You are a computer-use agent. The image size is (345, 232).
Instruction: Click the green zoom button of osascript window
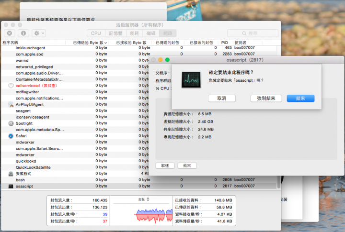[167, 60]
